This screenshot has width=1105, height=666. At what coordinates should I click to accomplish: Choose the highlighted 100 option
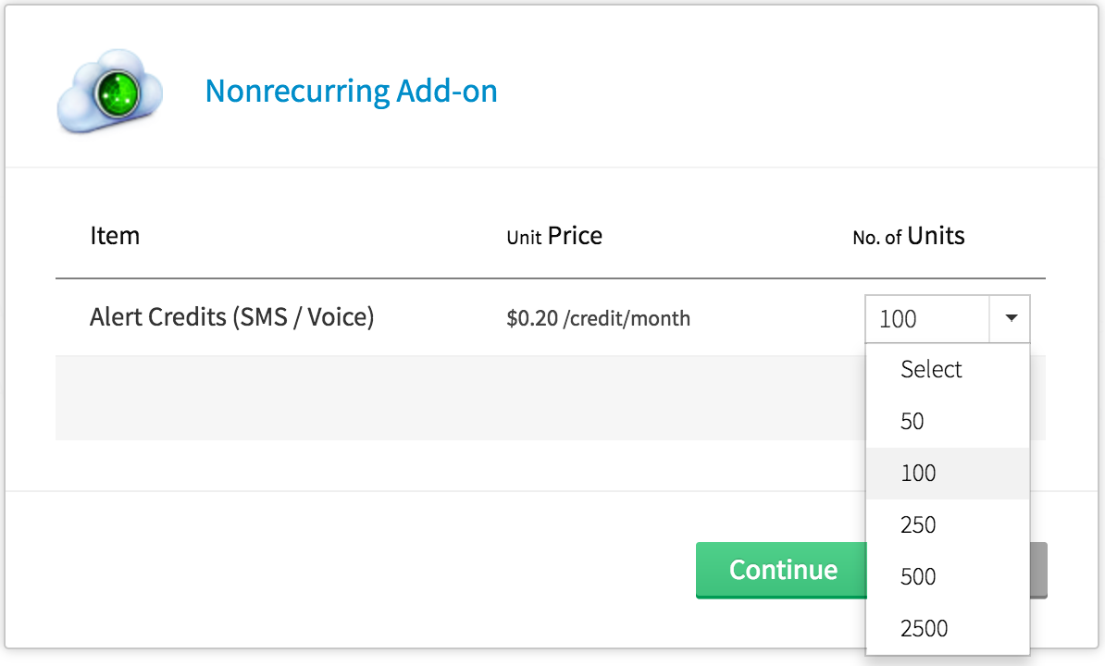point(918,473)
